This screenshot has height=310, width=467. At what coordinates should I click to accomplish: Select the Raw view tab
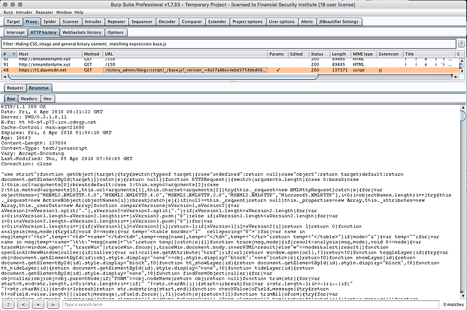tap(11, 99)
